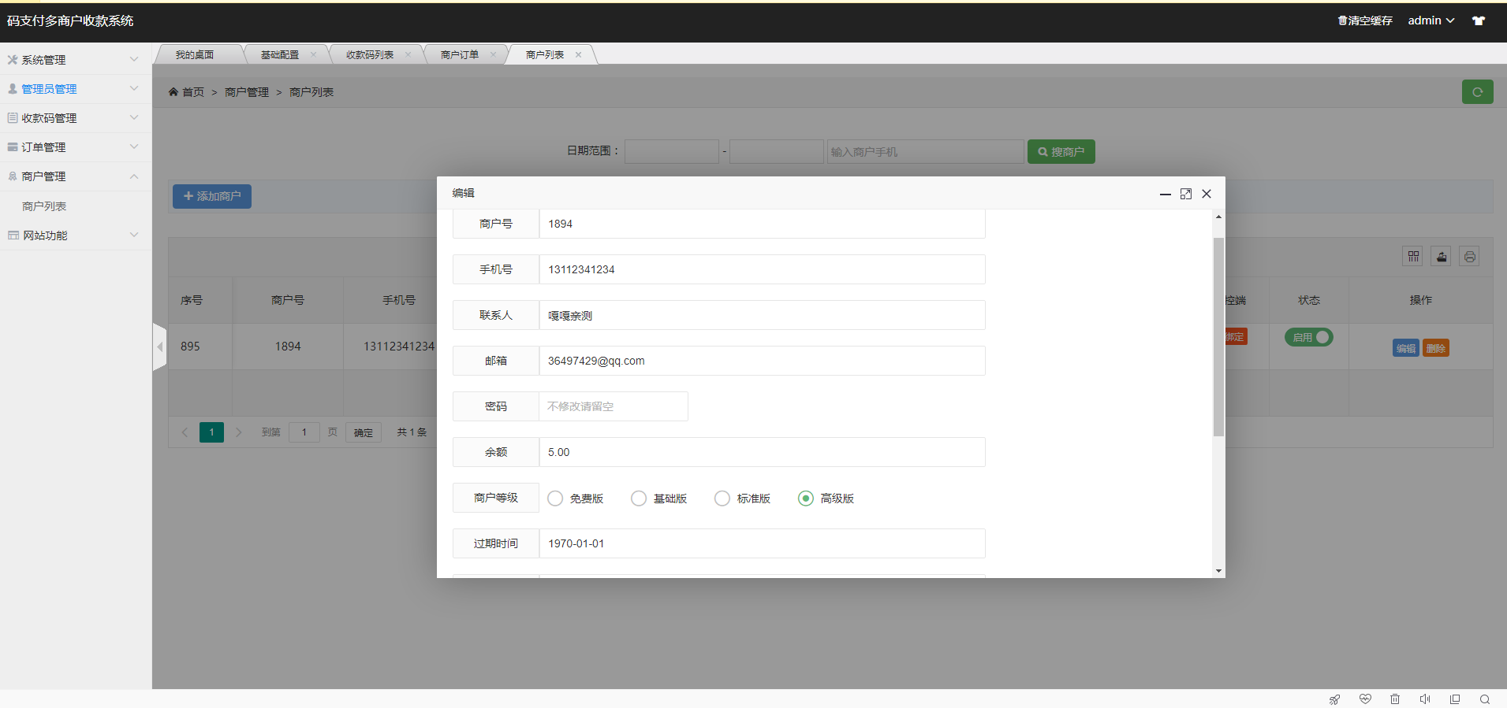This screenshot has width=1507, height=708.
Task: Collapse the 商户管理 sidebar section
Action: (76, 176)
